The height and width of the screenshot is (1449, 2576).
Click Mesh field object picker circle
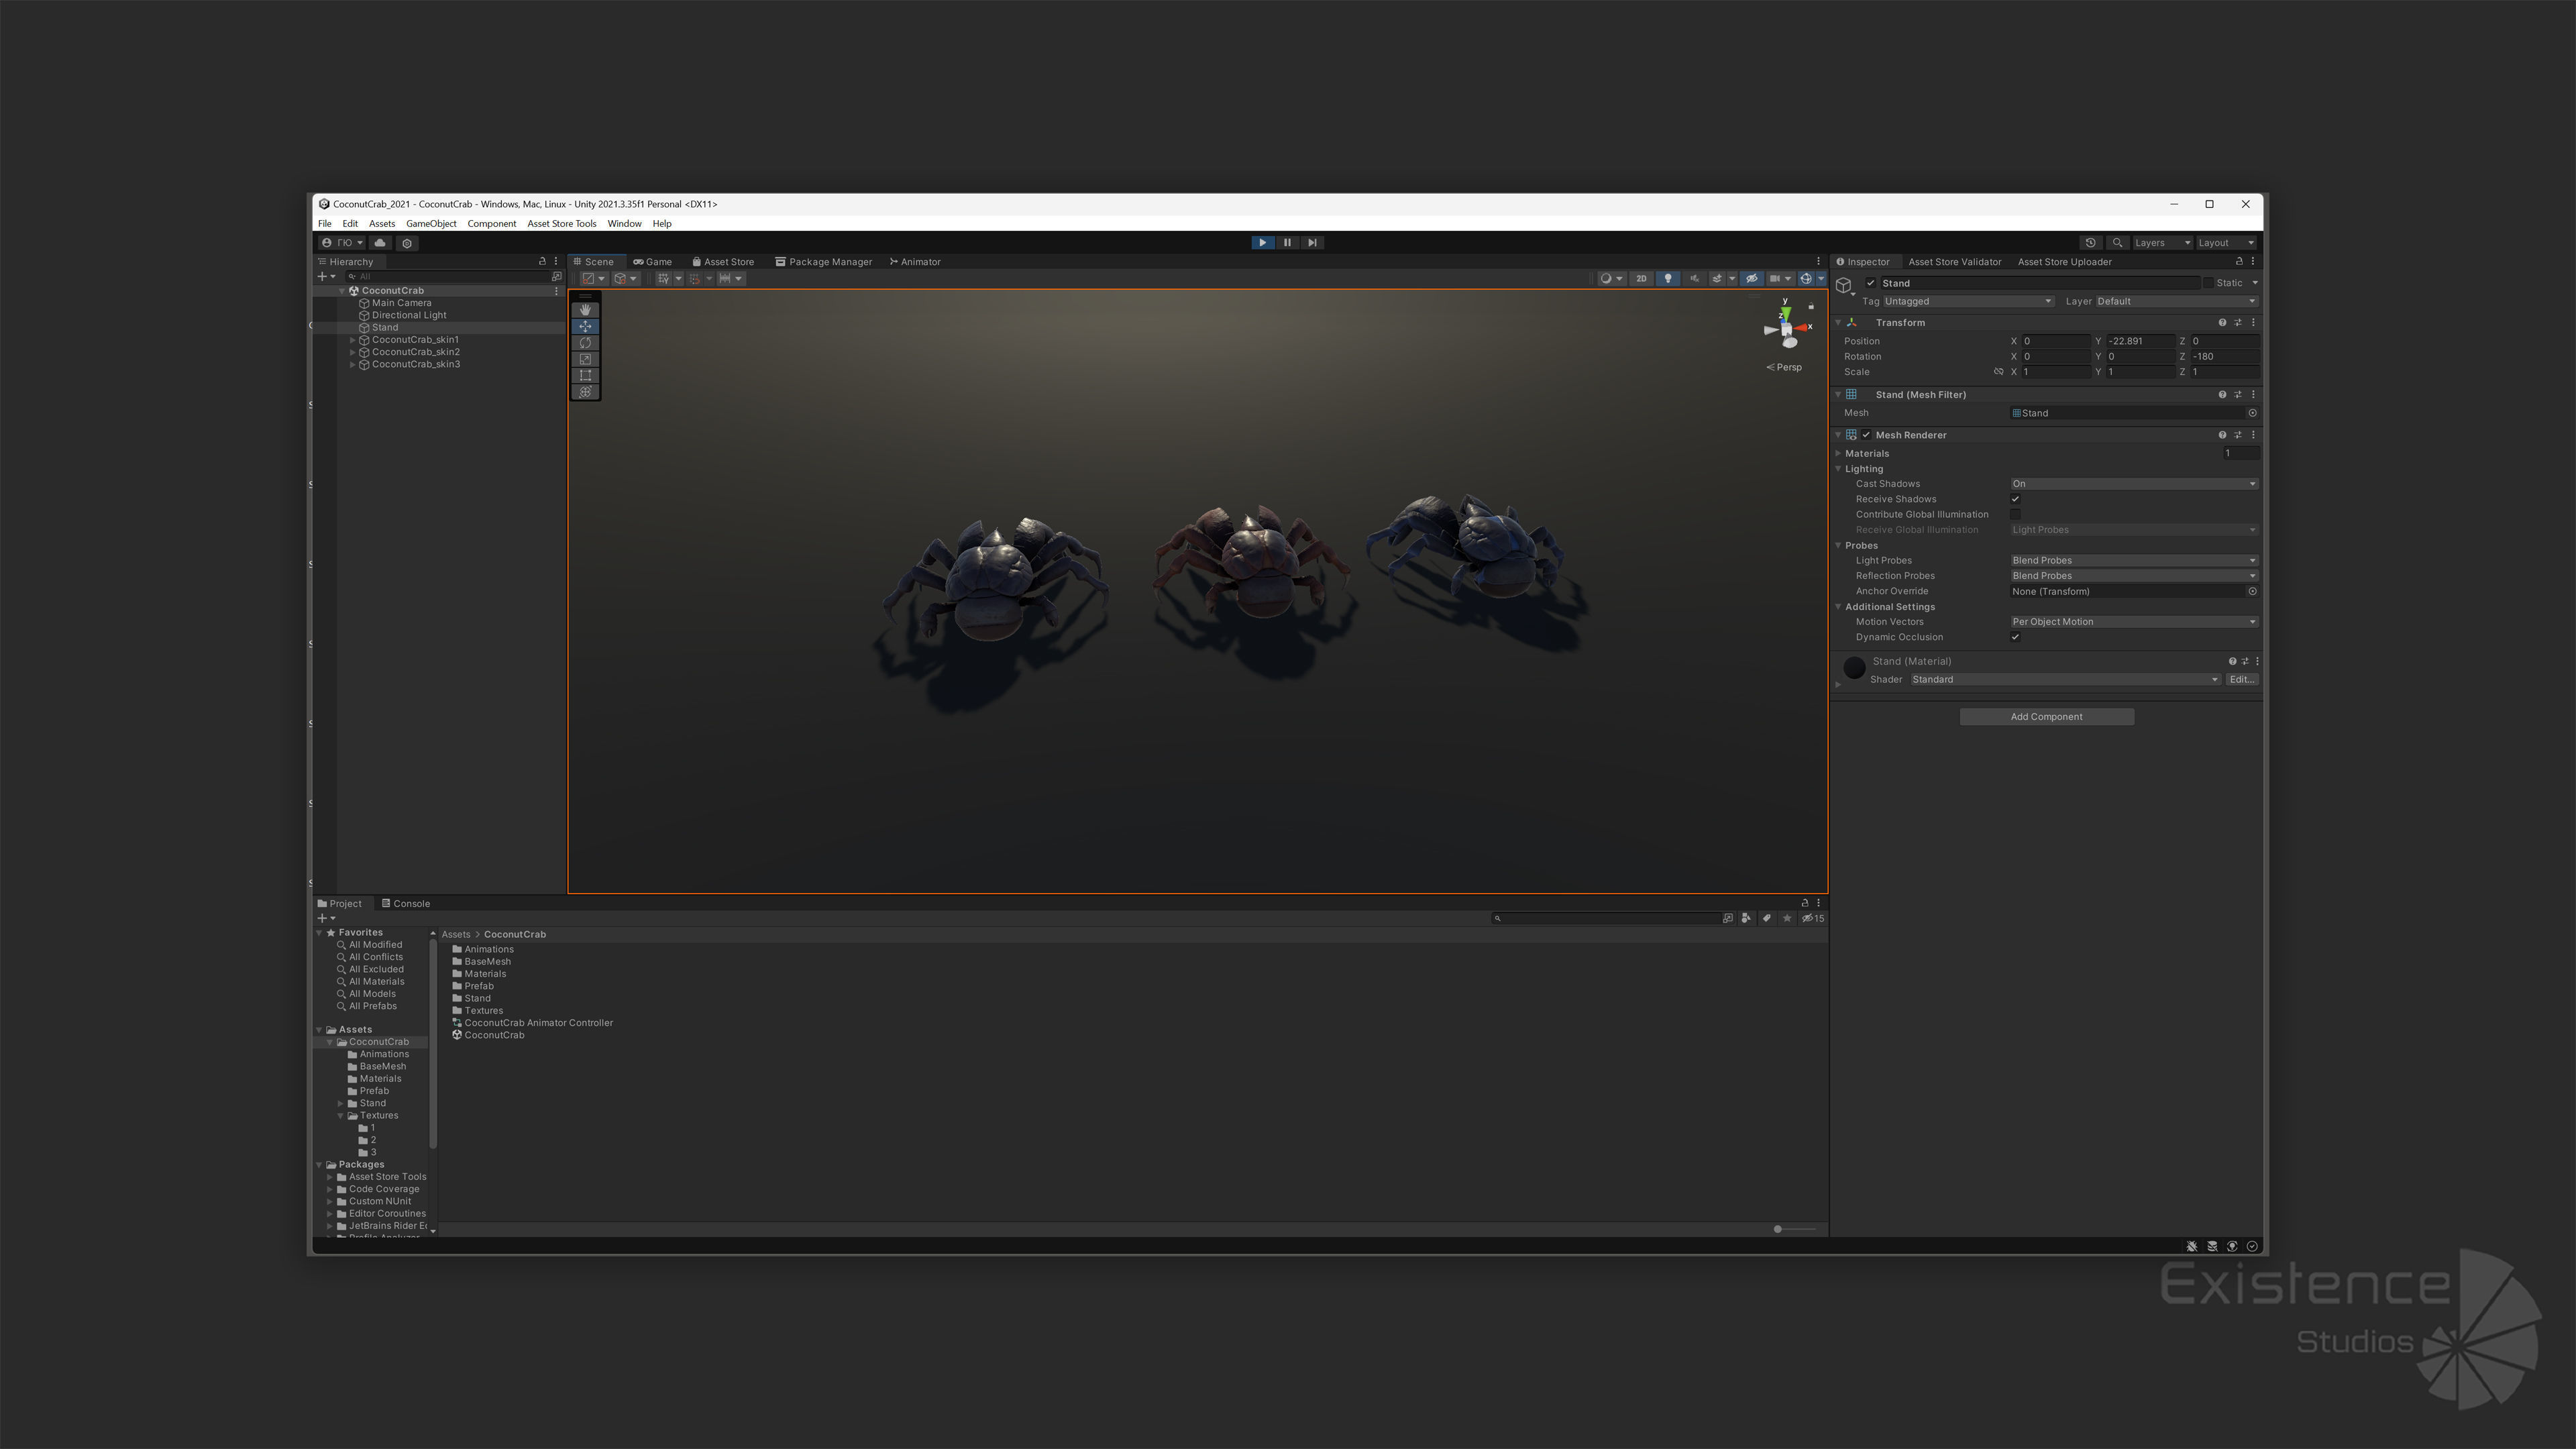tap(2252, 413)
